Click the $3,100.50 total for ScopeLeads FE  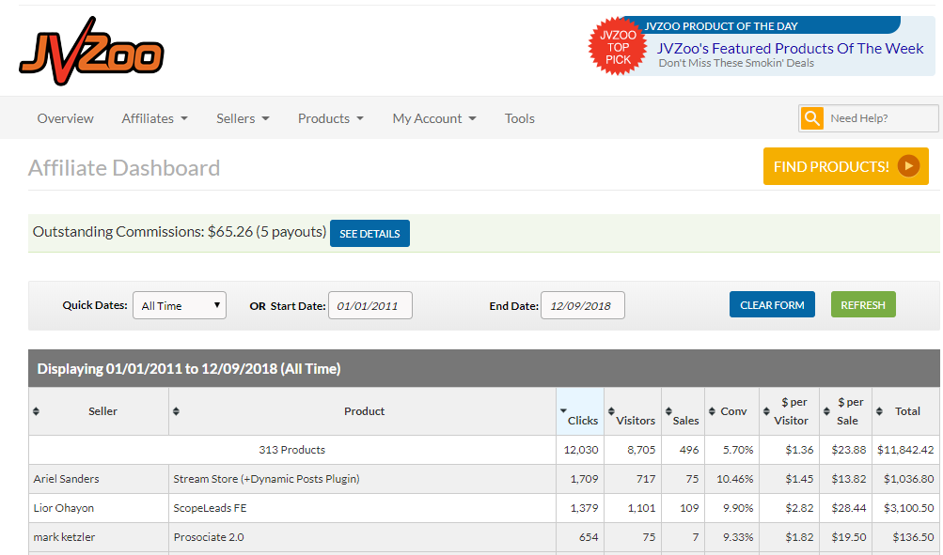909,508
